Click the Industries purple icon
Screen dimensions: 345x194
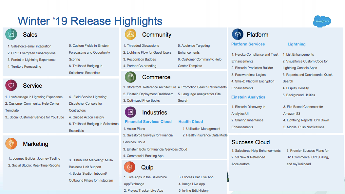[130, 112]
